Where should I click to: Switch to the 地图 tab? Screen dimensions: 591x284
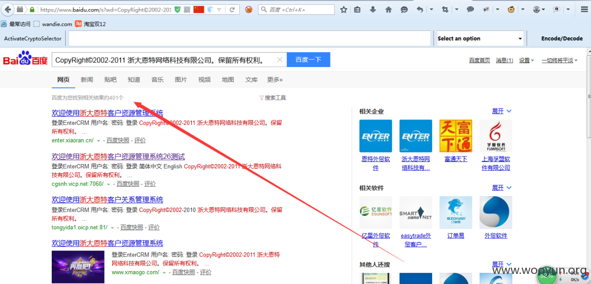pyautogui.click(x=228, y=80)
